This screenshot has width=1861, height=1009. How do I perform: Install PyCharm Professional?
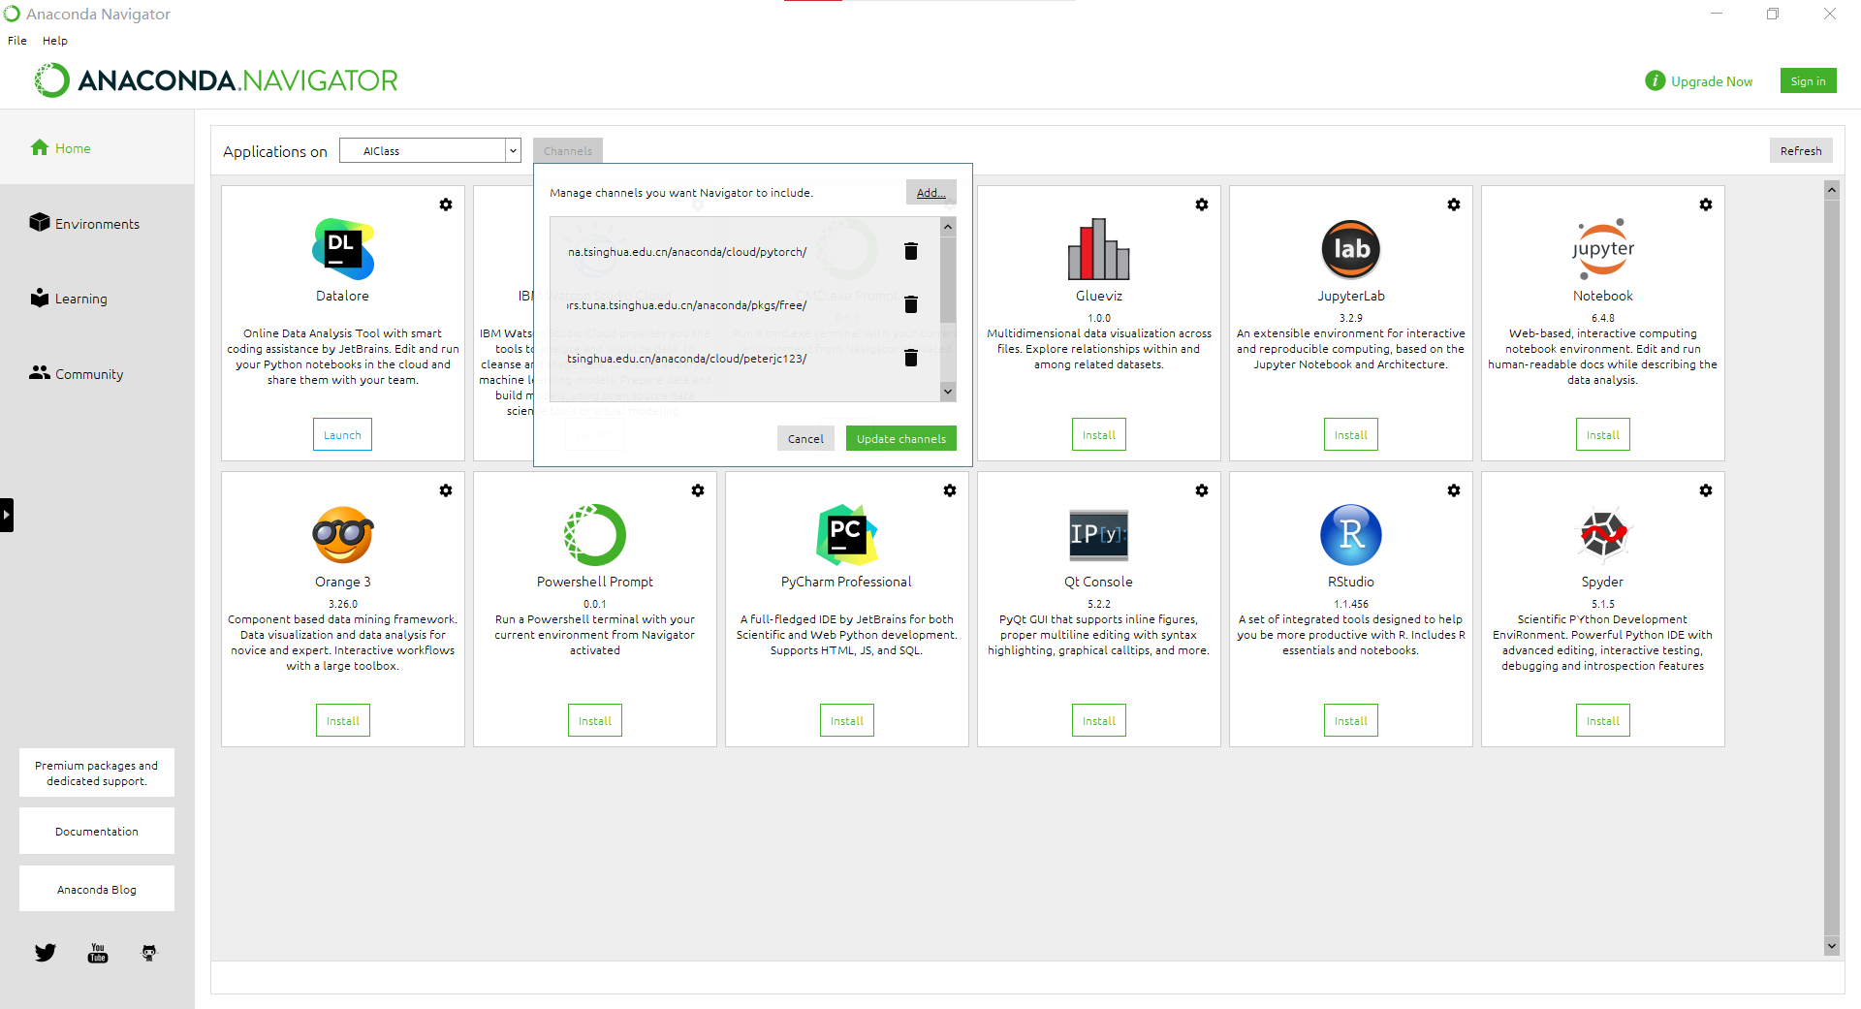click(847, 721)
